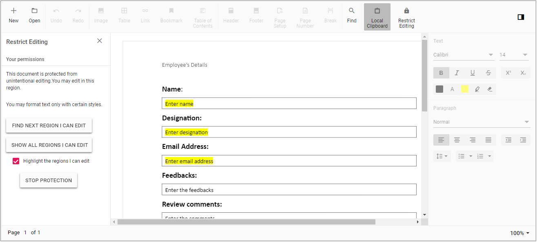
Task: Toggle Underline formatting
Action: (x=473, y=73)
